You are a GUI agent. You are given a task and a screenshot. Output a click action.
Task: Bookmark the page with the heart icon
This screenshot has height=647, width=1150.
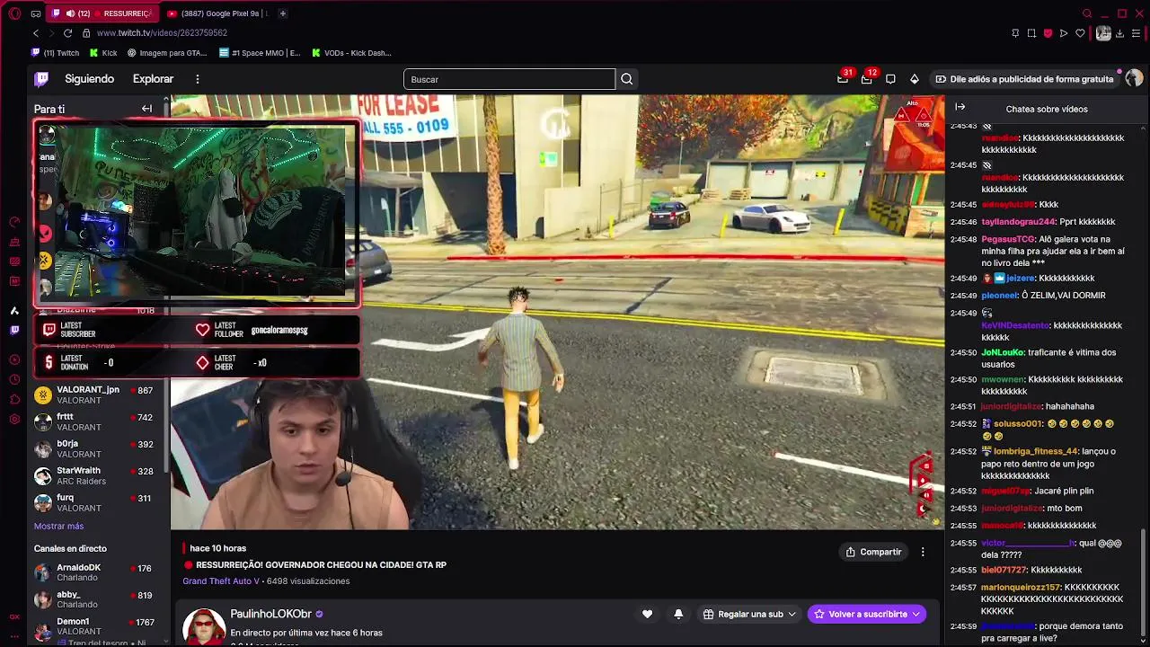tap(1080, 33)
